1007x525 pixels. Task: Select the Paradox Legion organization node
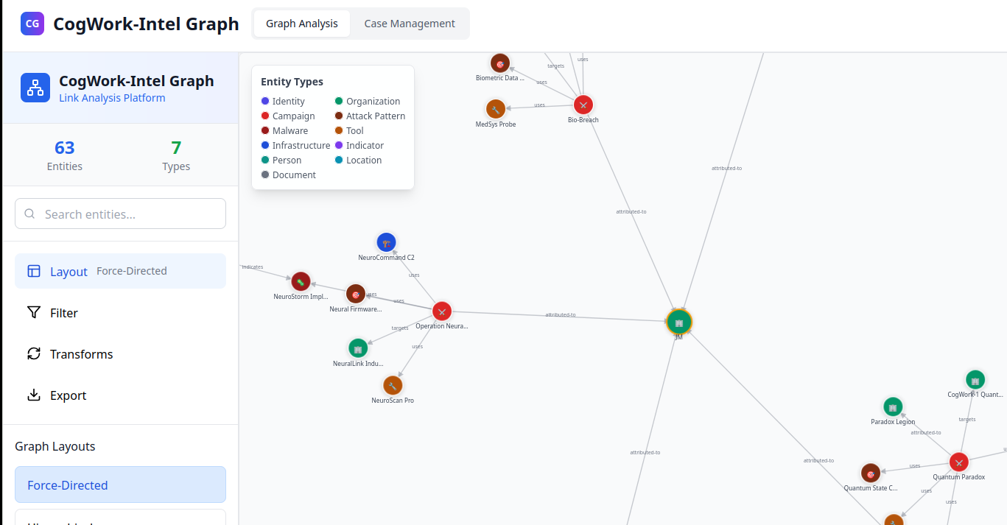[893, 406]
